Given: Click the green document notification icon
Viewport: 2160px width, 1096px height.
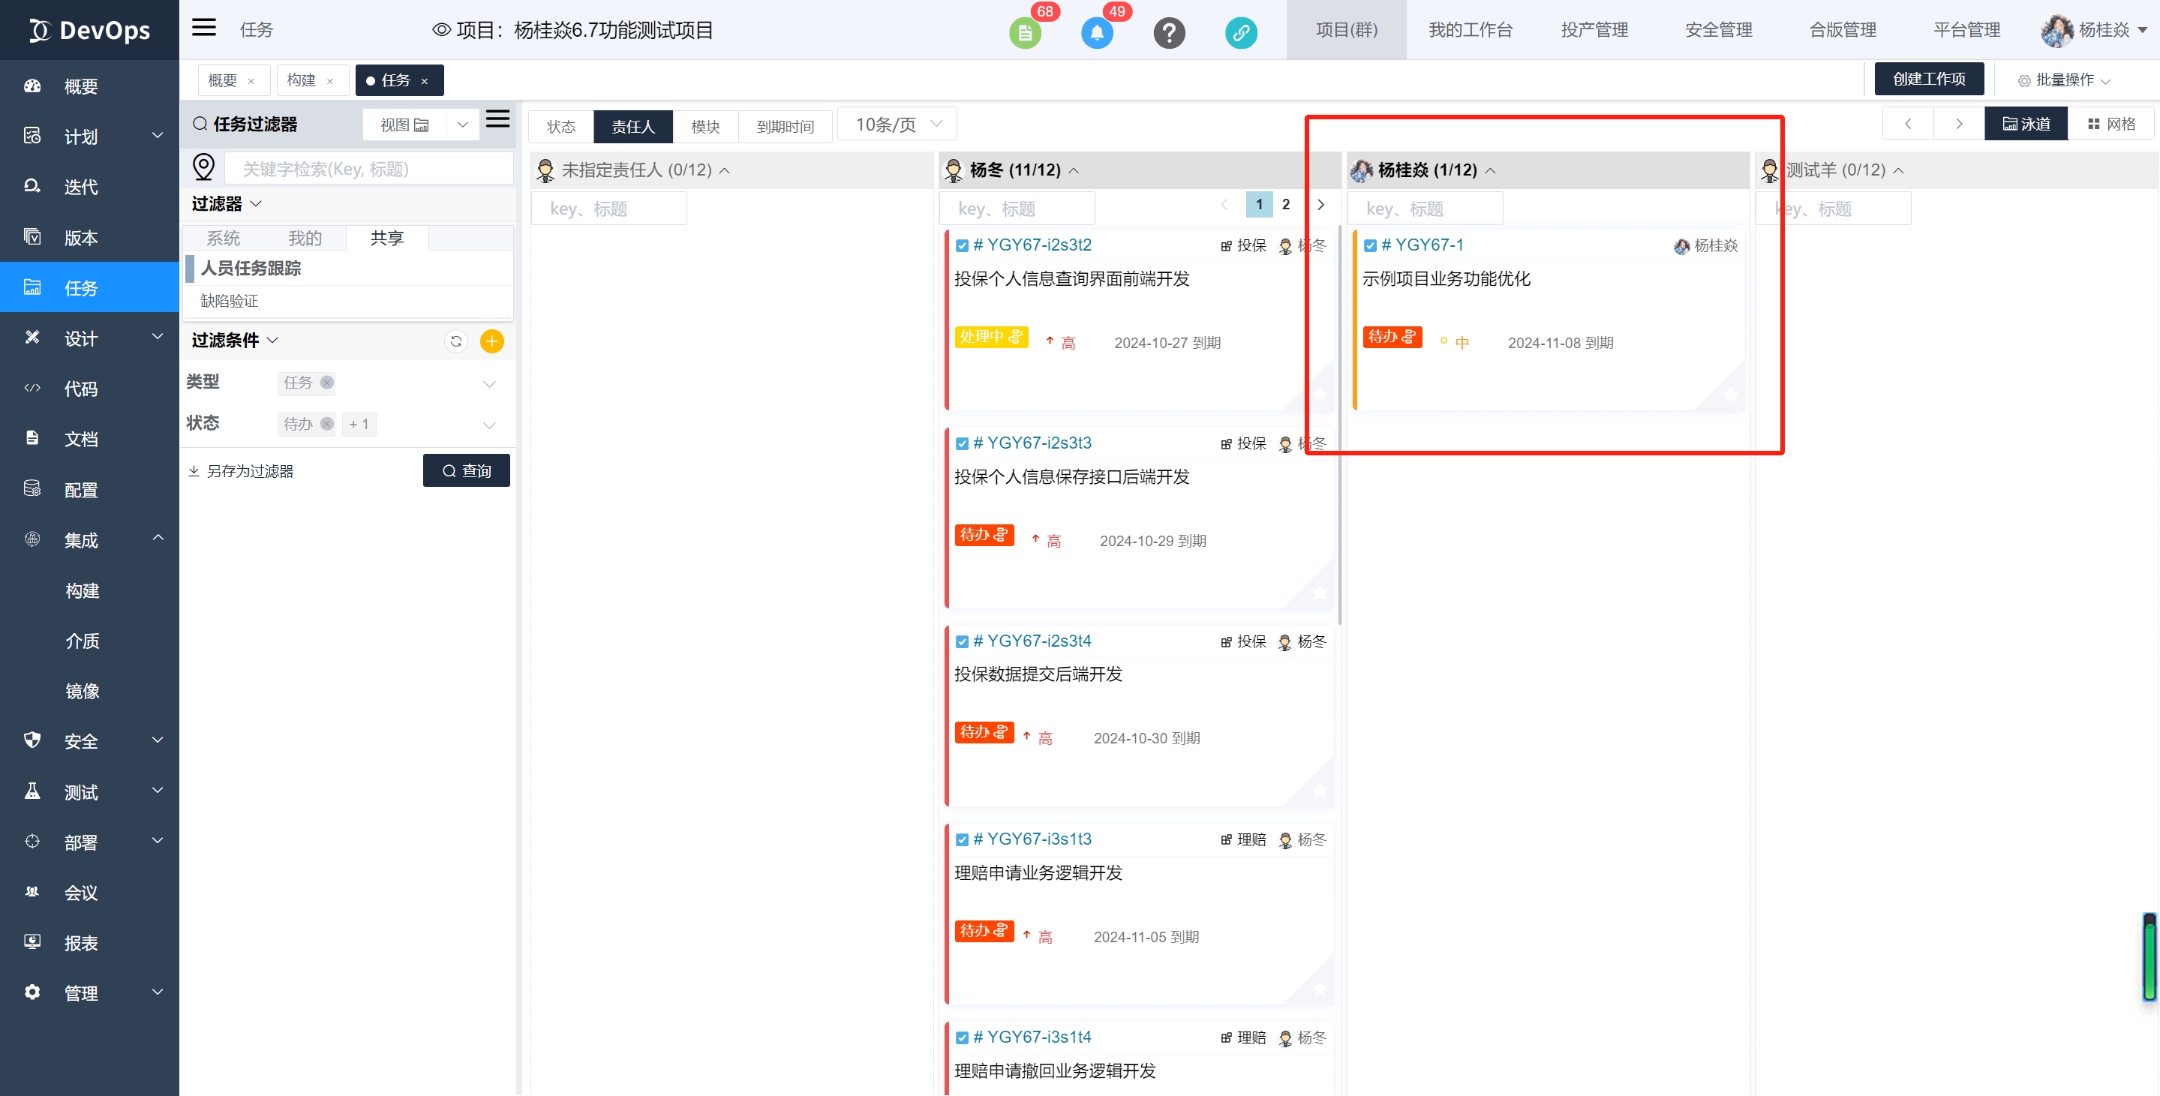Looking at the screenshot, I should pyautogui.click(x=1025, y=33).
